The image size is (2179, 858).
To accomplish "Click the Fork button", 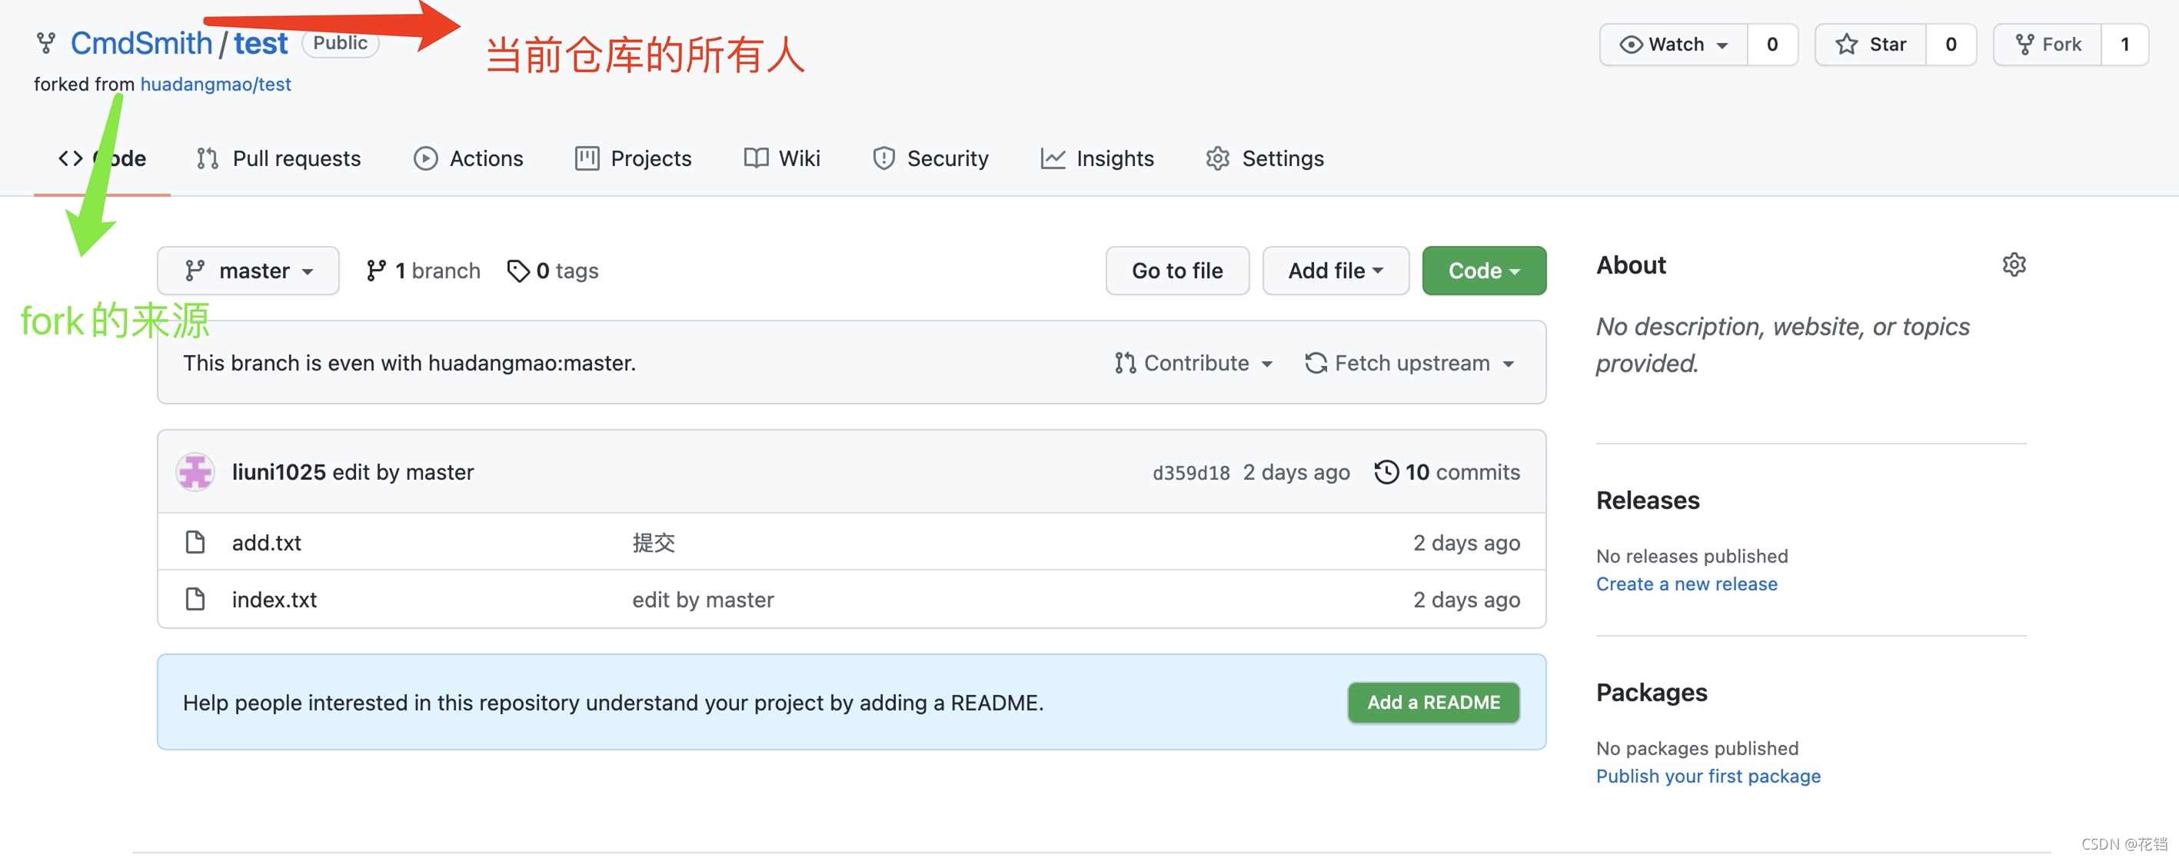I will [x=2048, y=44].
